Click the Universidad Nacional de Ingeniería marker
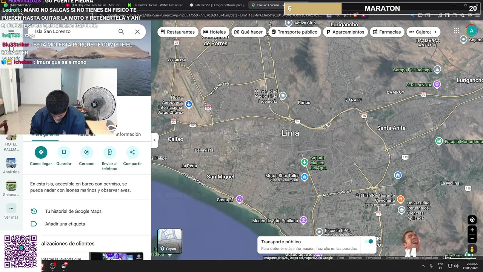483x272 pixels. (x=283, y=96)
